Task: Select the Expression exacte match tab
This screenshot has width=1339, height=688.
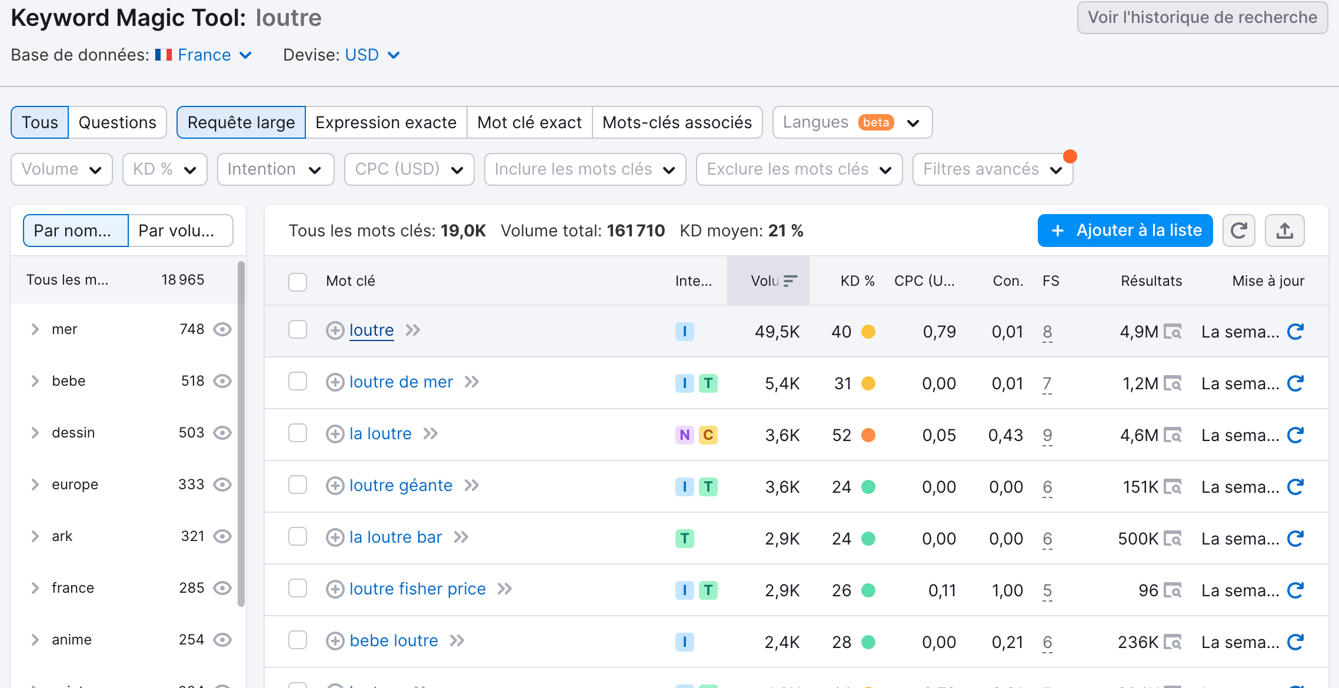Action: tap(386, 122)
